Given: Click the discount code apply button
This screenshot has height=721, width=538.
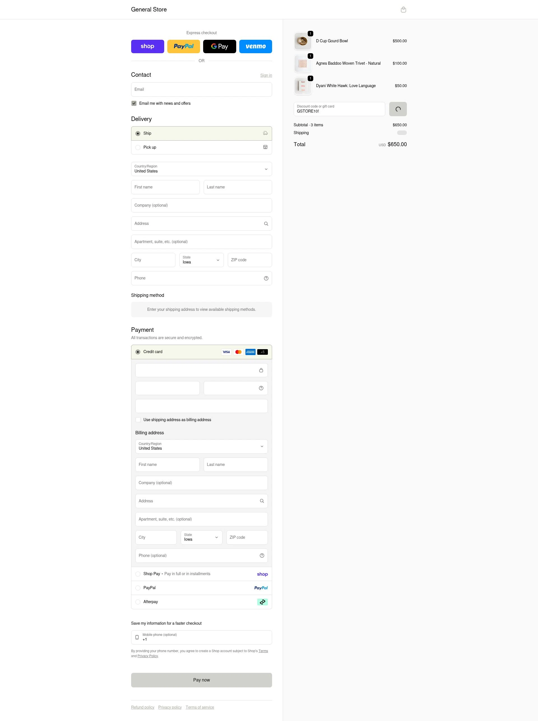Looking at the screenshot, I should coord(398,109).
